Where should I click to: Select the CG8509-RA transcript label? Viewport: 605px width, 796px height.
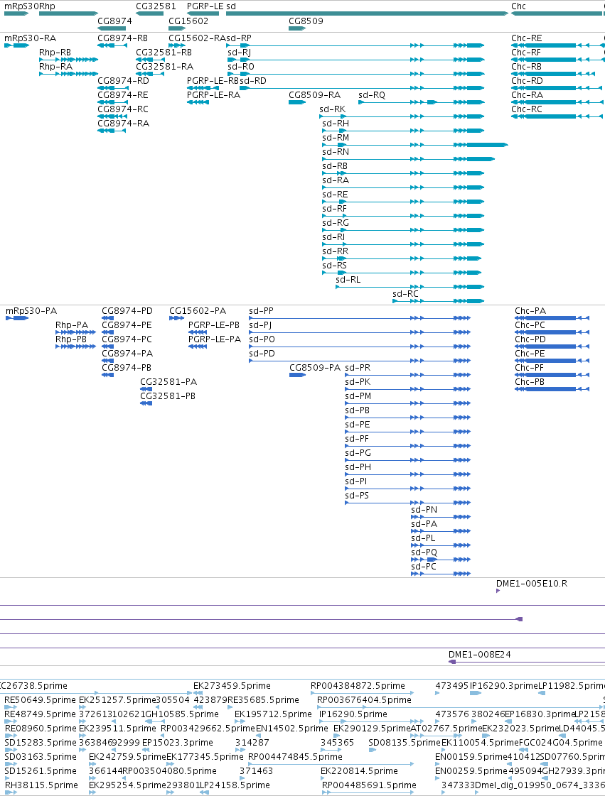coord(314,95)
